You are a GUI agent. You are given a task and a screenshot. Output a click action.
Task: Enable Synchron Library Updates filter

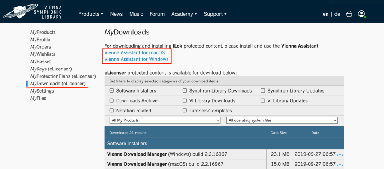click(263, 91)
